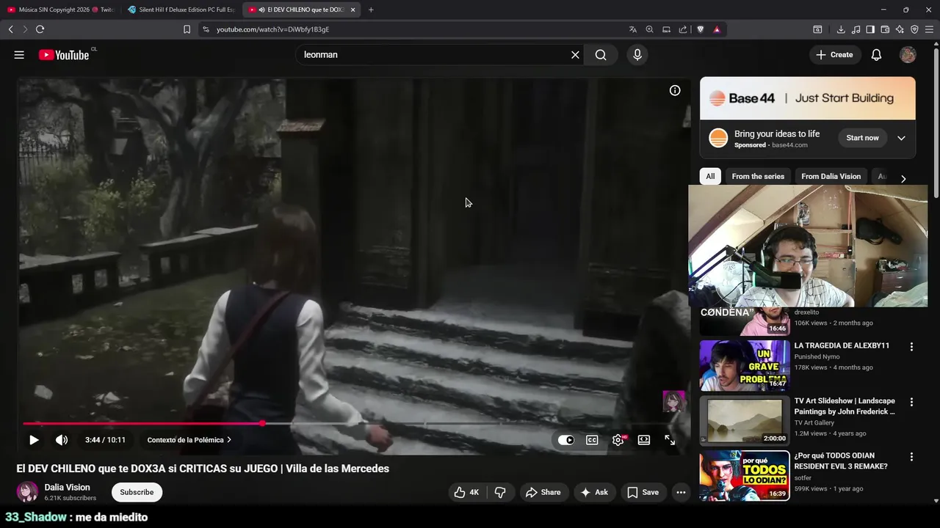940x528 pixels.
Task: Open TV Art Slideshow thumbnail
Action: tap(744, 420)
